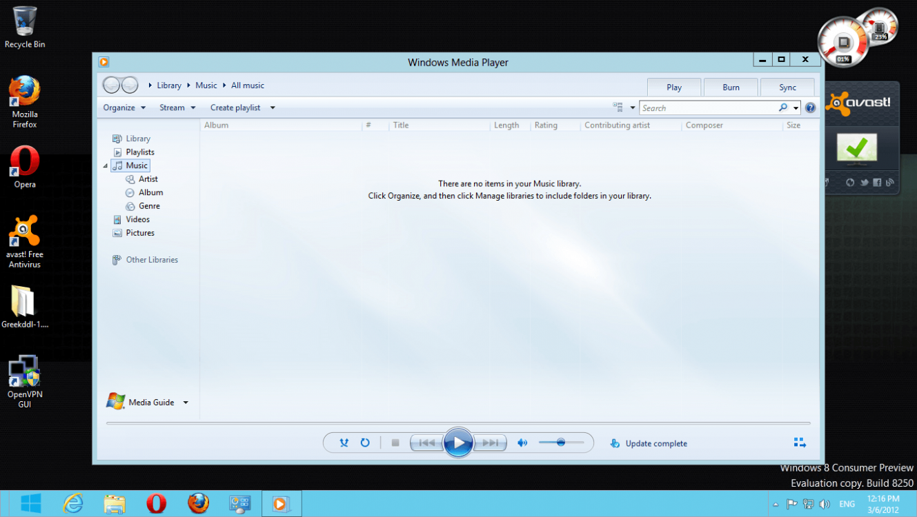Select the Artist category under Music
The width and height of the screenshot is (917, 517).
tap(147, 179)
